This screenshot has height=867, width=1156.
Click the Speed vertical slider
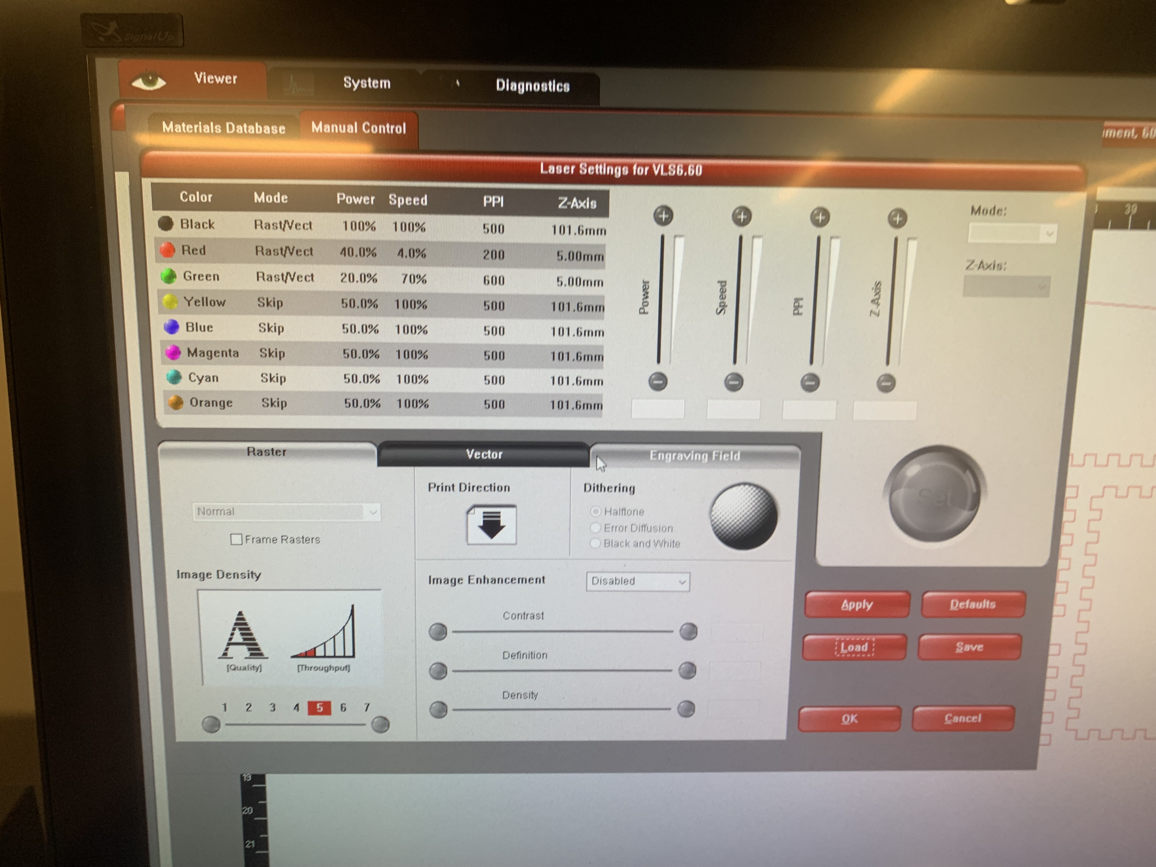[x=738, y=300]
